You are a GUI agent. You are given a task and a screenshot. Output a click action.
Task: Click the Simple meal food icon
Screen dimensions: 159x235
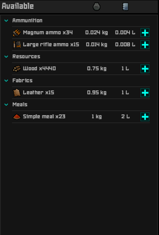click(17, 117)
